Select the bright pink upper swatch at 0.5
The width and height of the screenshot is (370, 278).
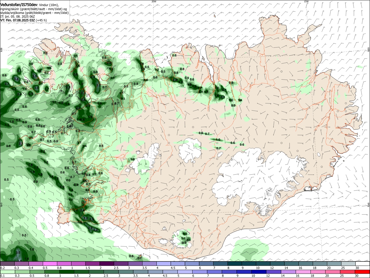(50, 264)
